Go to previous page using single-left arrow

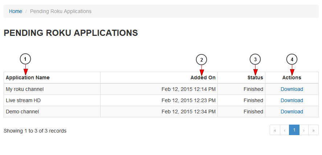click(x=285, y=130)
